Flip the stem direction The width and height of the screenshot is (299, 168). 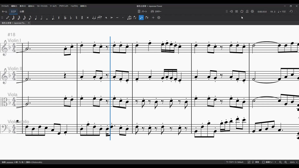click(x=135, y=18)
